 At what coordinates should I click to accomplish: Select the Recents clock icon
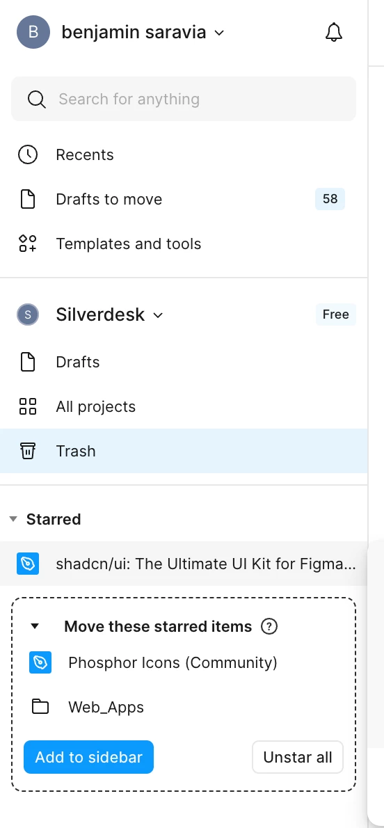tap(27, 154)
